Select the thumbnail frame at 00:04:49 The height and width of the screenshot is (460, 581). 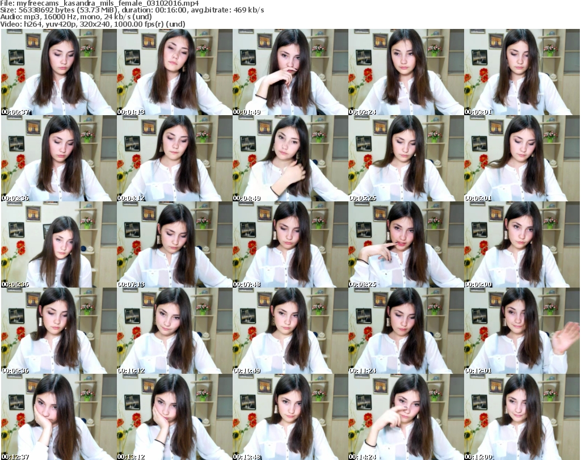290,158
